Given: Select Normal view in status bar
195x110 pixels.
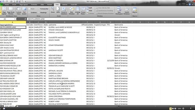Looking at the screenshot, I should coord(171,109).
